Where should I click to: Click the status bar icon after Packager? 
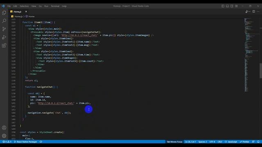point(41,142)
